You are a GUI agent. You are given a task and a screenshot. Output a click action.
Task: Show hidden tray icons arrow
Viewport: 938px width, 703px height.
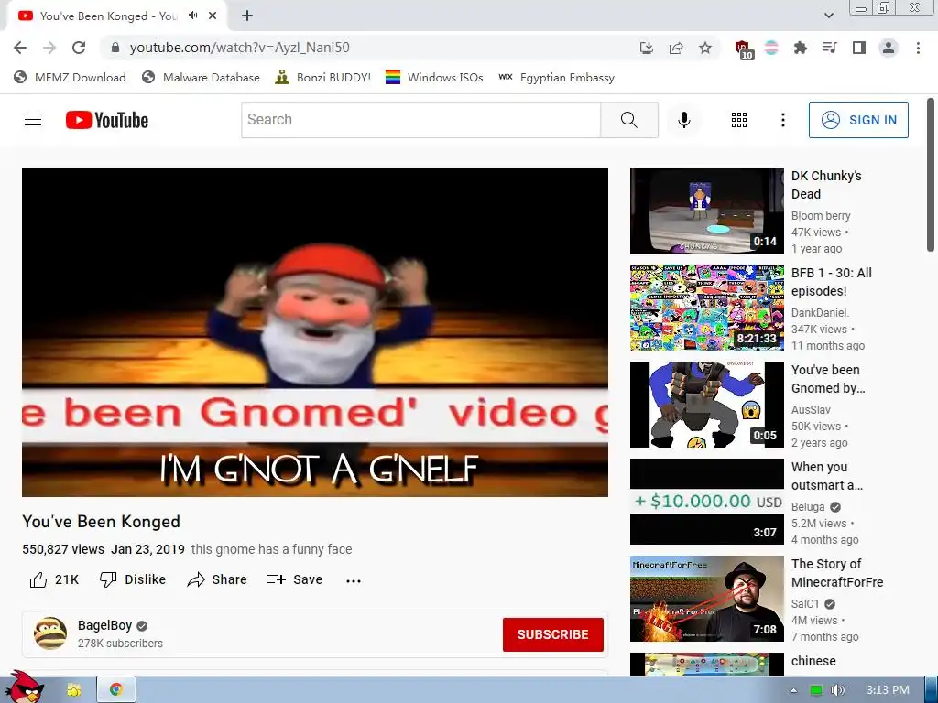click(794, 690)
